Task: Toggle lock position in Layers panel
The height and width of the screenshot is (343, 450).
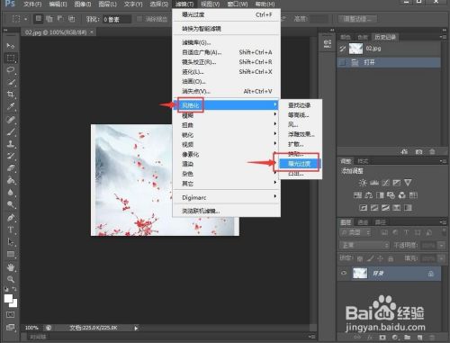Action: click(x=381, y=258)
